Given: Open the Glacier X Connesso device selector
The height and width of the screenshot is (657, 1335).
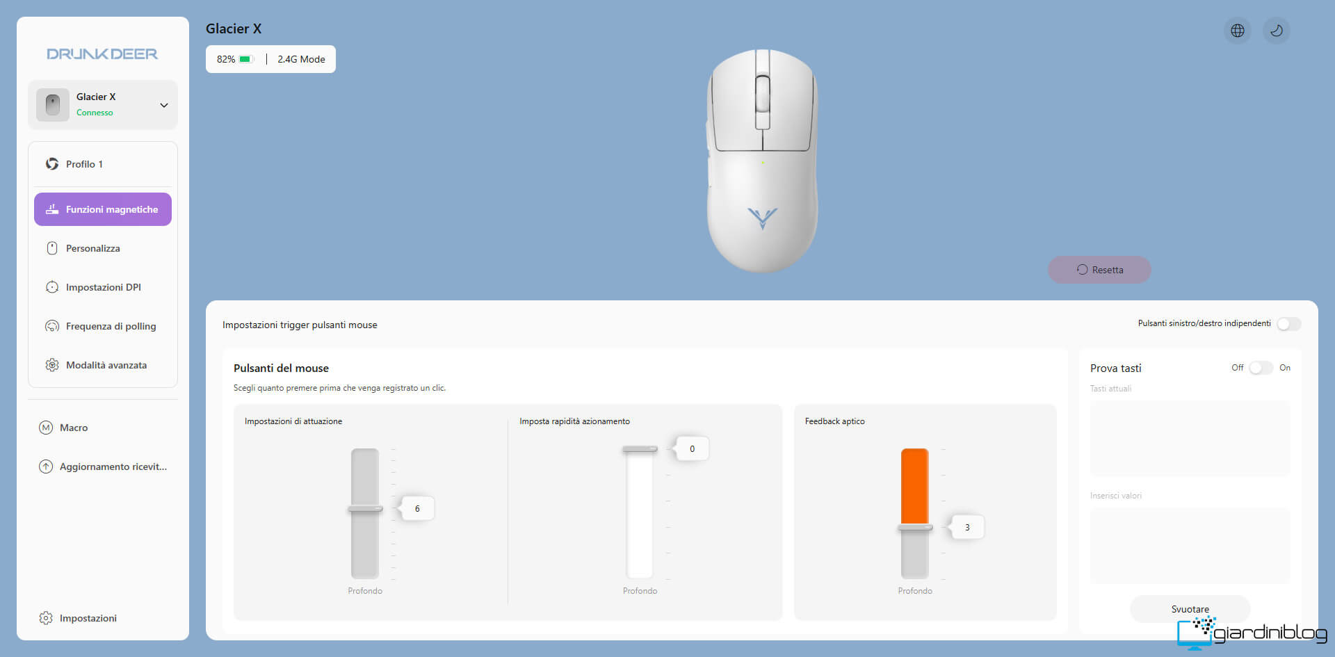Looking at the screenshot, I should point(103,105).
